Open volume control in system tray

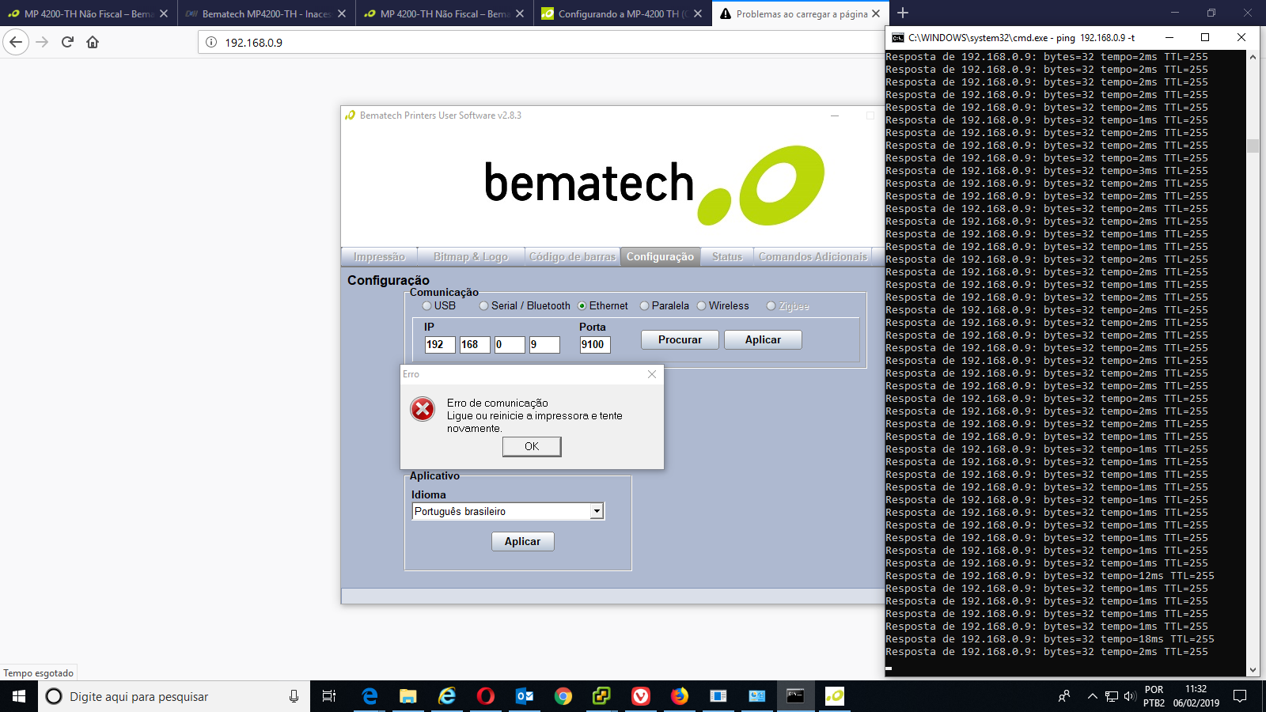coord(1129,696)
